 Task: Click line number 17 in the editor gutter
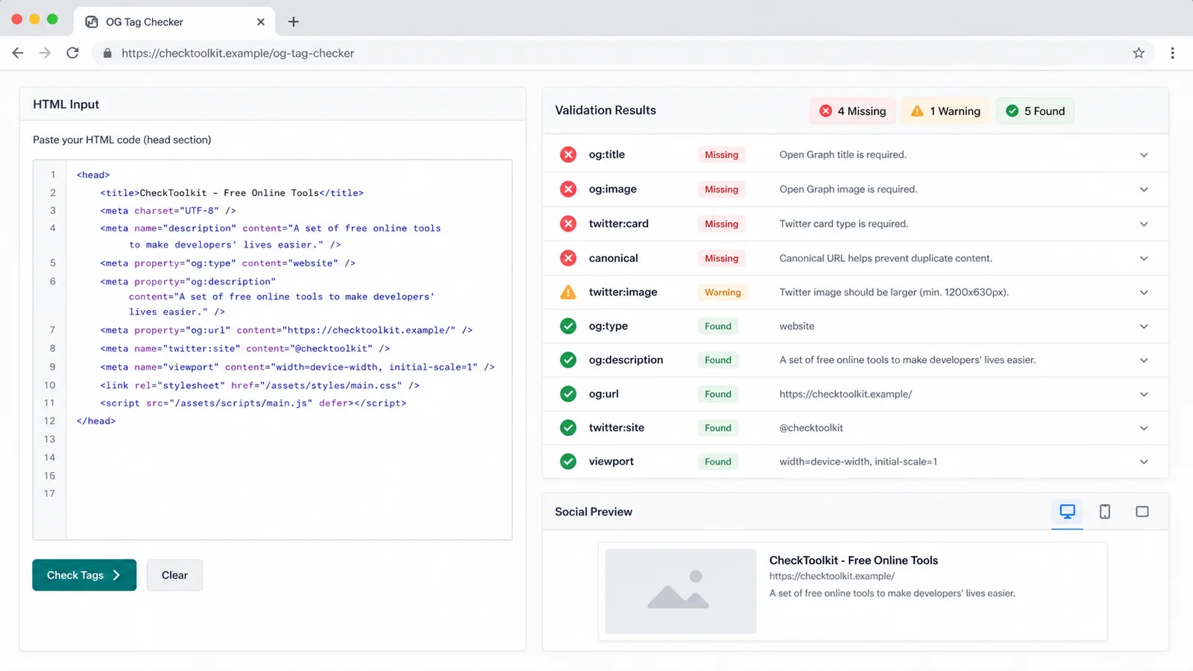coord(49,494)
